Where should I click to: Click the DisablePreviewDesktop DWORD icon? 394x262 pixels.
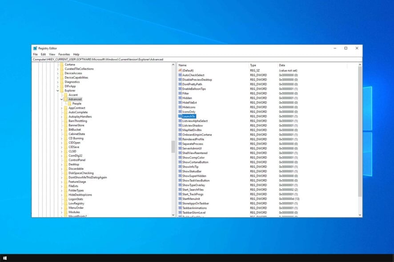coord(180,79)
